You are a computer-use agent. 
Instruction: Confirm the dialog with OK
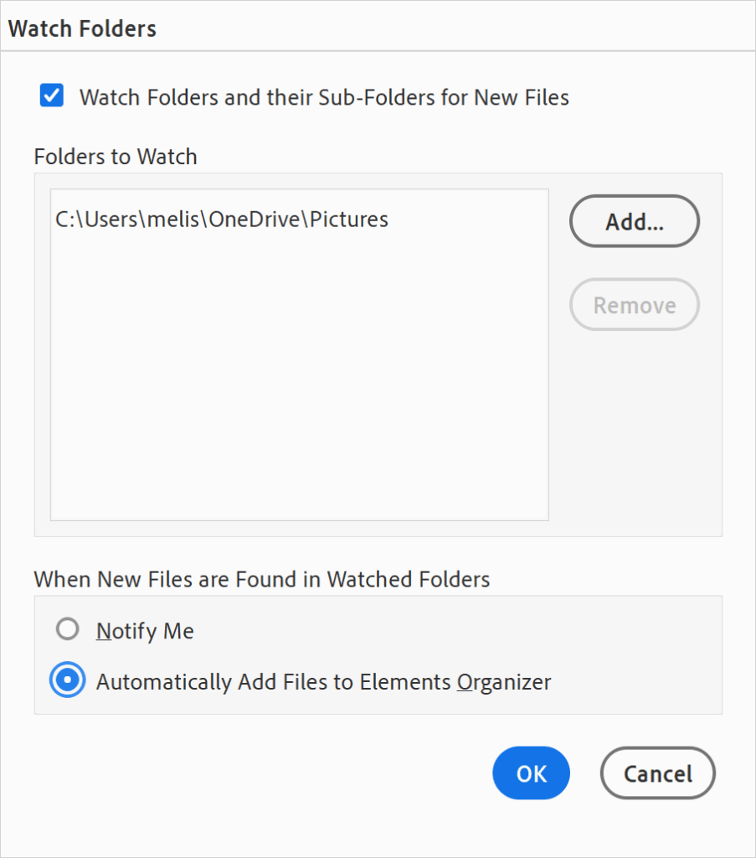click(531, 773)
